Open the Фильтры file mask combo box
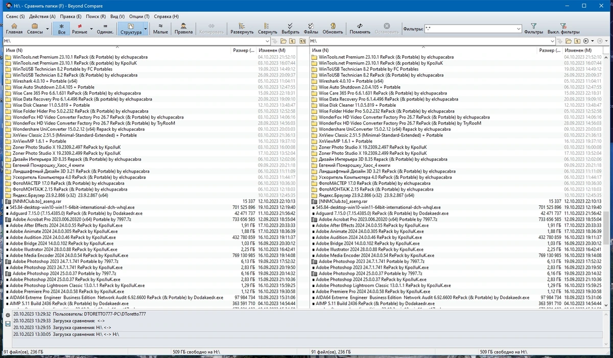Image resolution: width=613 pixels, height=358 pixels. pyautogui.click(x=473, y=29)
